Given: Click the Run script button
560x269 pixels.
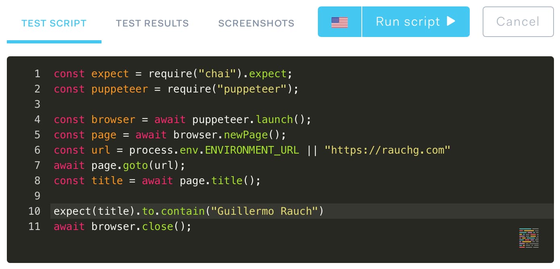Looking at the screenshot, I should pos(415,22).
